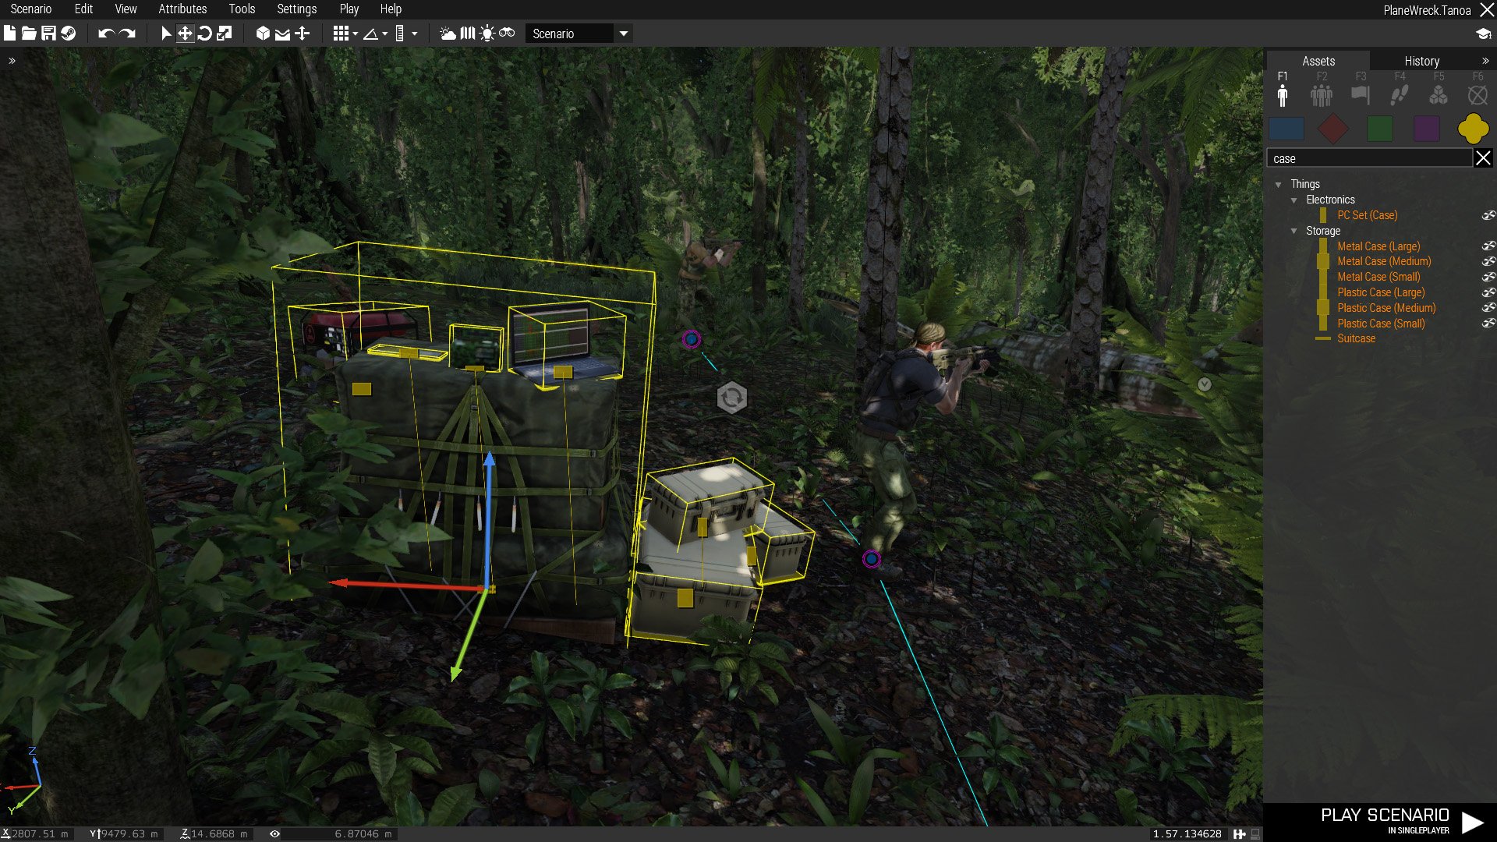Click the DLC icon beside PC Set (Case)
Viewport: 1497px width, 842px height.
click(x=1488, y=215)
